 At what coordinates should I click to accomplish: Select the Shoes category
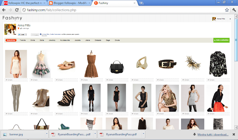click(x=117, y=40)
